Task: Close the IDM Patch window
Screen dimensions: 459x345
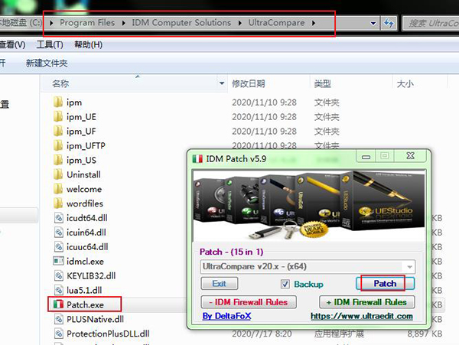Action: 410,156
